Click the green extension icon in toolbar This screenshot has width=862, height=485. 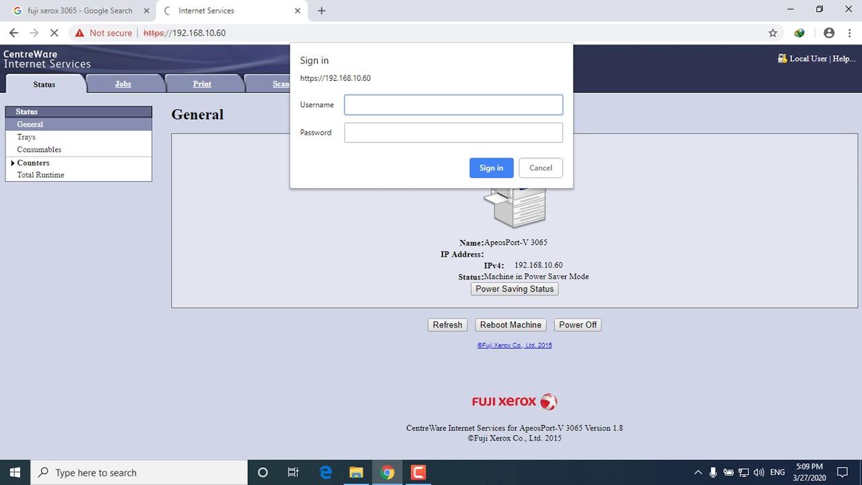pyautogui.click(x=799, y=32)
